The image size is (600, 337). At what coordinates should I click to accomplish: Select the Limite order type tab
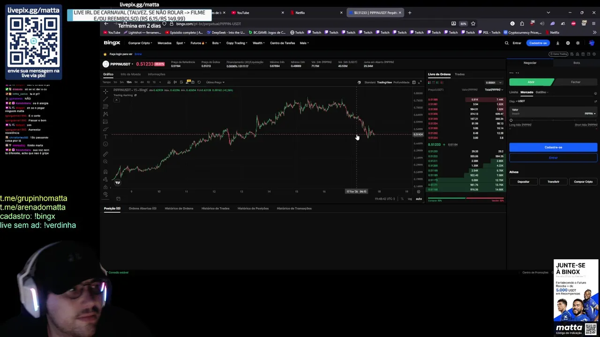pyautogui.click(x=514, y=92)
